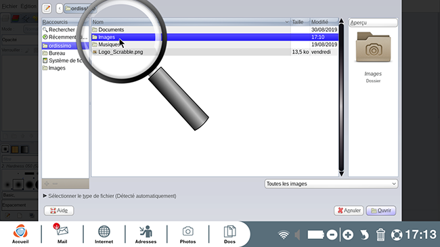The height and width of the screenshot is (247, 440).
Task: Click the zoom-in plus icon
Action: [x=348, y=235]
